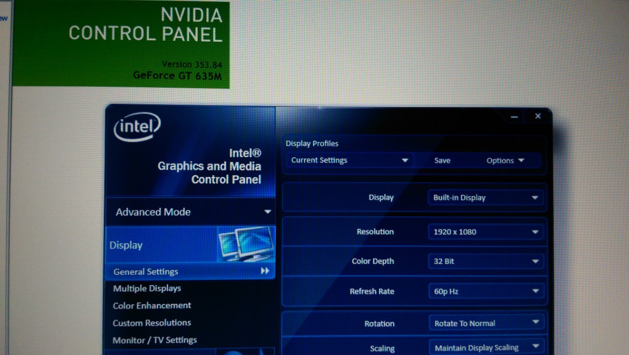Click the dual monitors Display icon

click(x=245, y=243)
